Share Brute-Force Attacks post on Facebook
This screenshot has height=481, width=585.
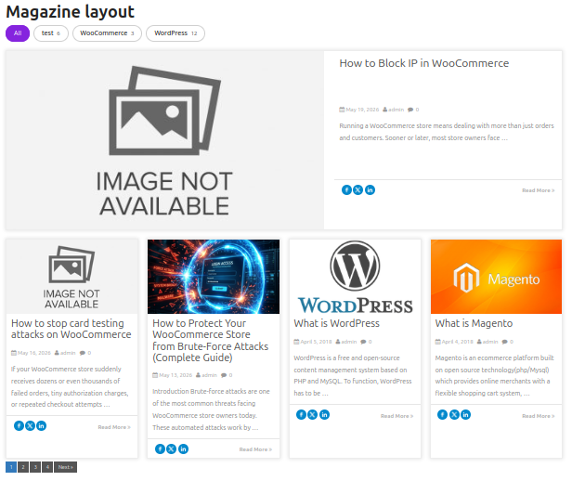[x=160, y=448]
